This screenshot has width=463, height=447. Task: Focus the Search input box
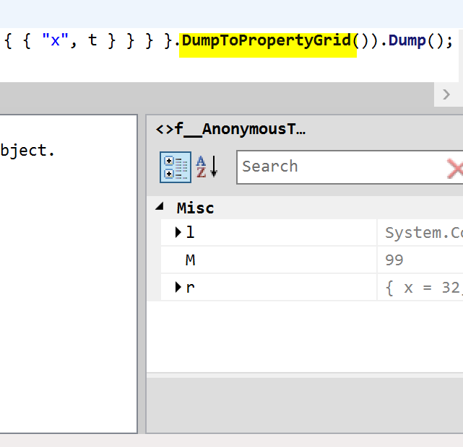click(x=339, y=167)
